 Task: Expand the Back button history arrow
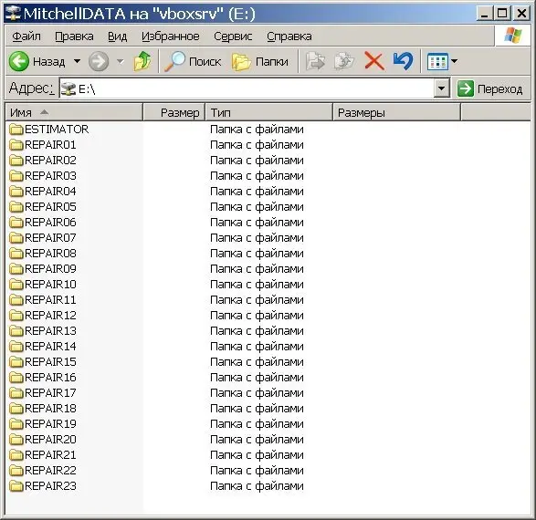coord(78,61)
